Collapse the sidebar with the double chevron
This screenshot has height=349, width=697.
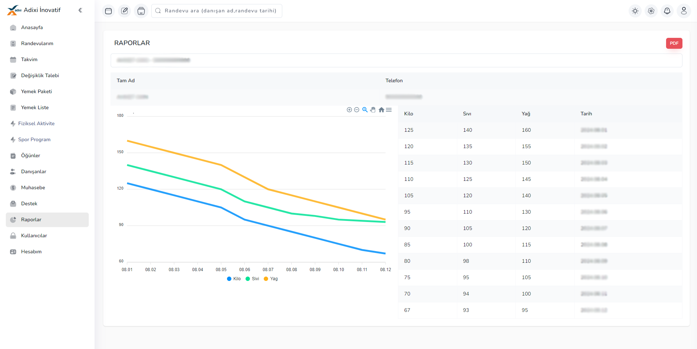pos(80,10)
